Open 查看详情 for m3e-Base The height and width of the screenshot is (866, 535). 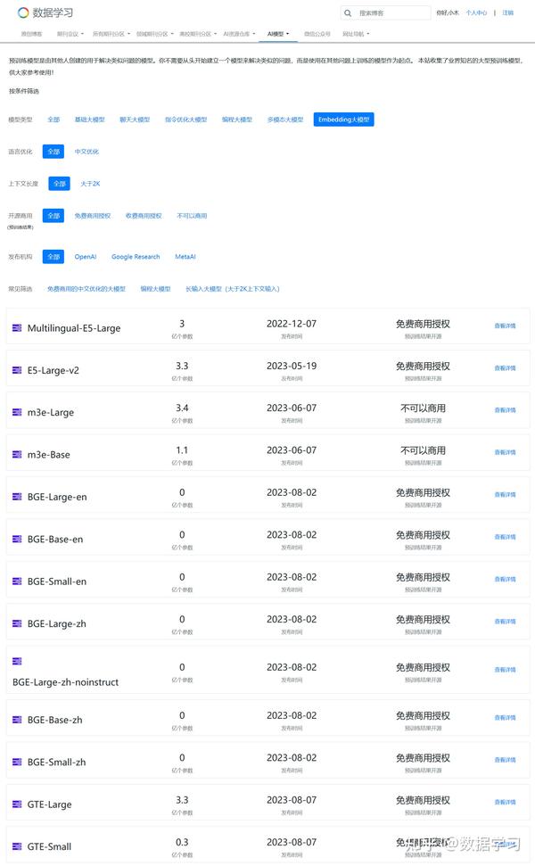pos(505,453)
